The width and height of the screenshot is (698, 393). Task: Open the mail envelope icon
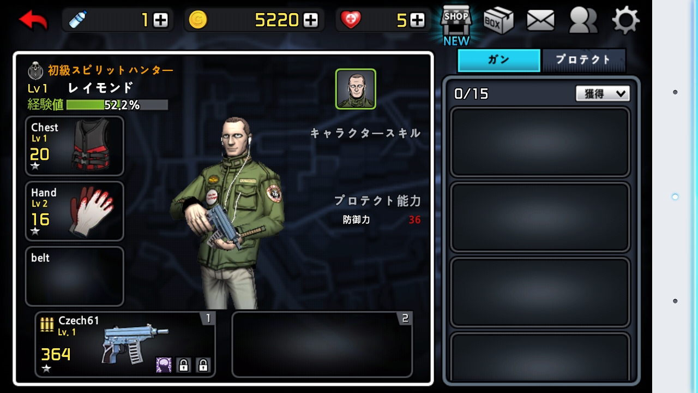540,21
